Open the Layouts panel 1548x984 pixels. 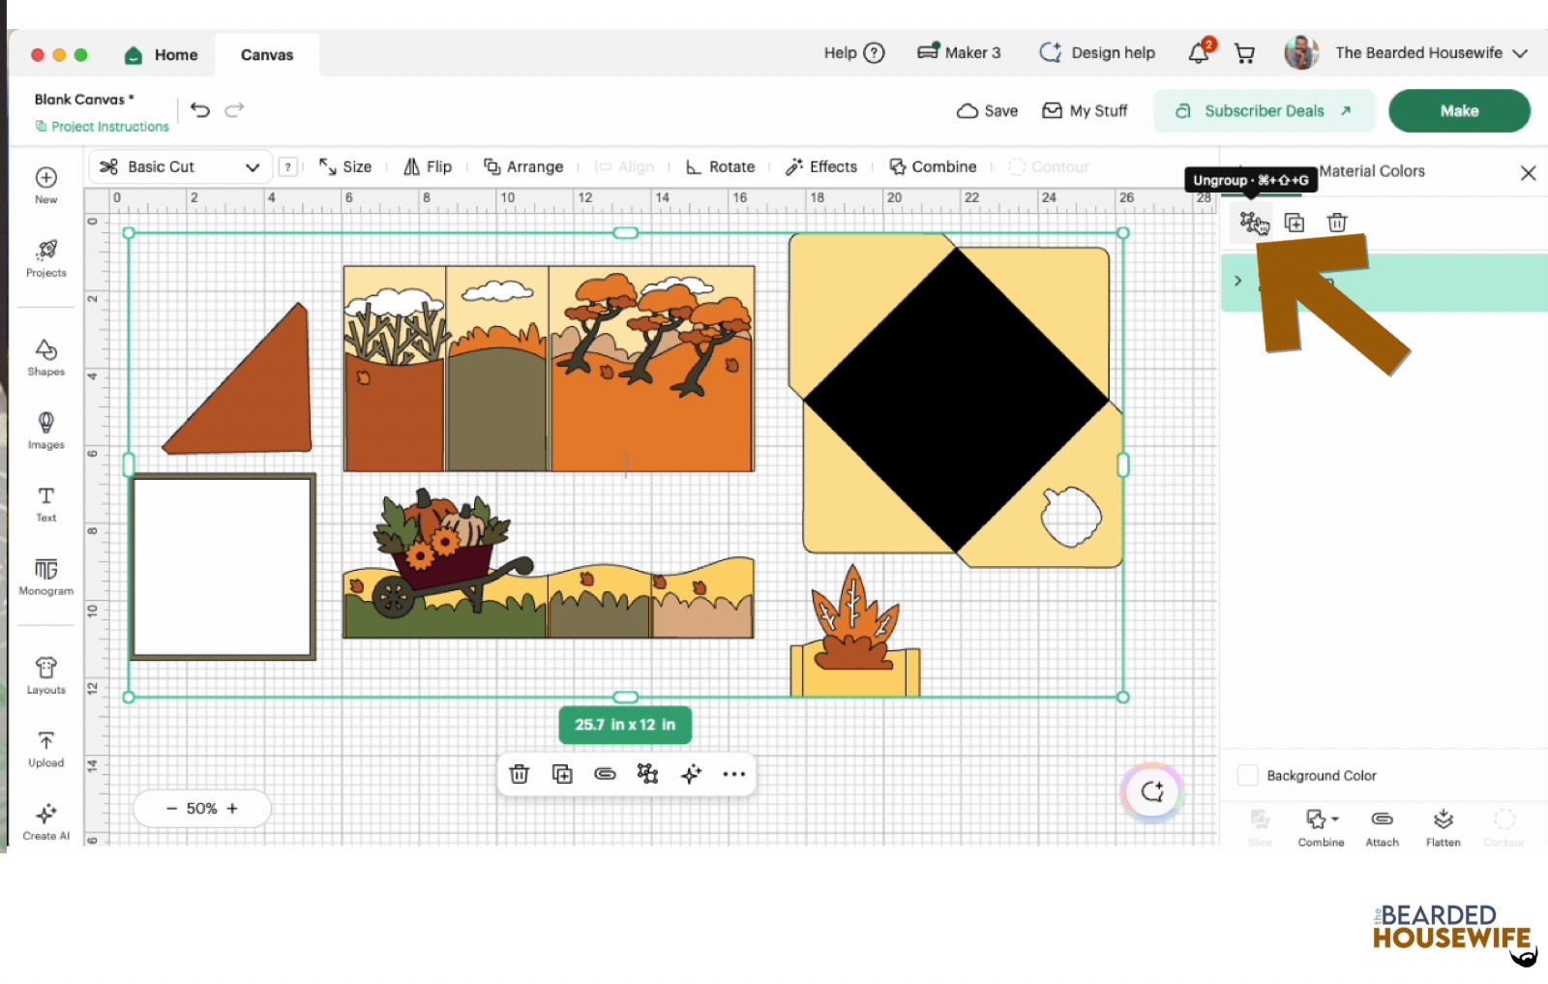(x=45, y=675)
